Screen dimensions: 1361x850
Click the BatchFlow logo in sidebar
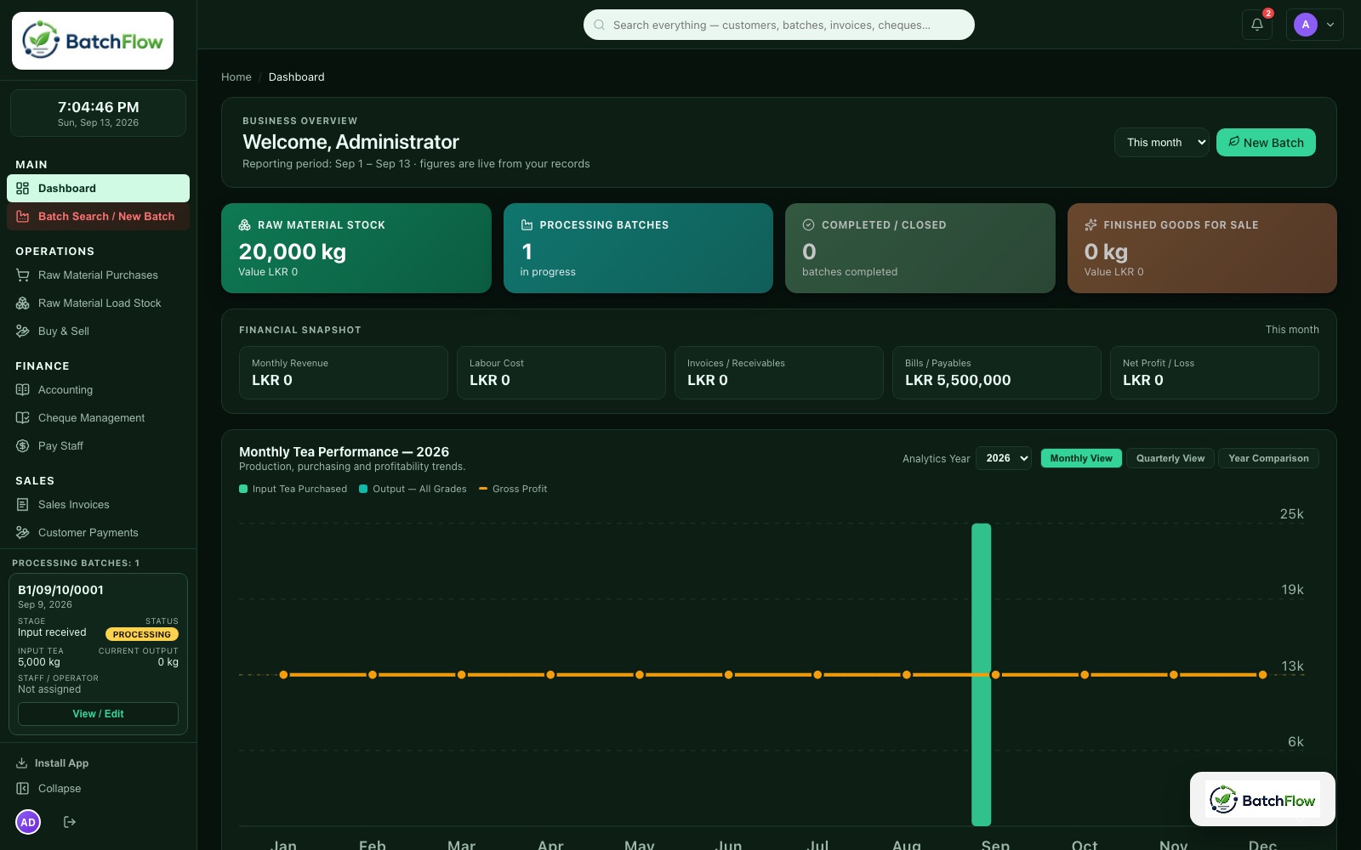[93, 41]
